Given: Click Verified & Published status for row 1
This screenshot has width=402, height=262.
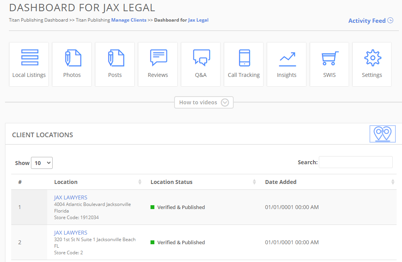Looking at the screenshot, I should pyautogui.click(x=181, y=207).
